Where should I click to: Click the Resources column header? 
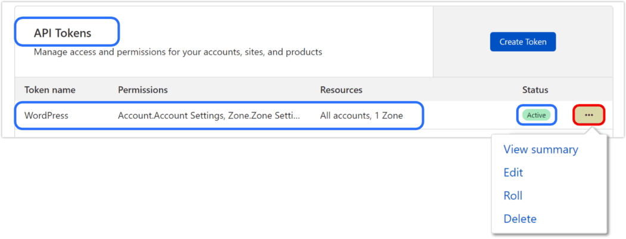coord(341,90)
